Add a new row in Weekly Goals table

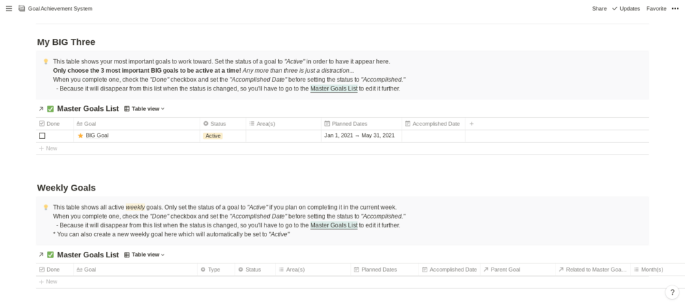(48, 282)
